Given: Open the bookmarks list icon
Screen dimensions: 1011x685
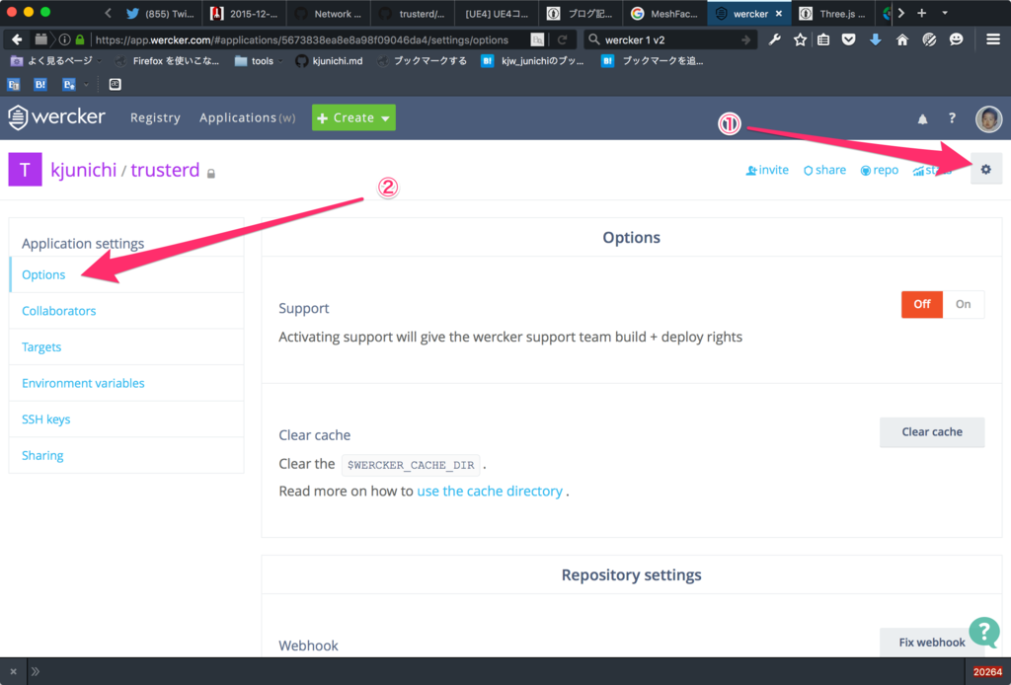Looking at the screenshot, I should point(823,39).
